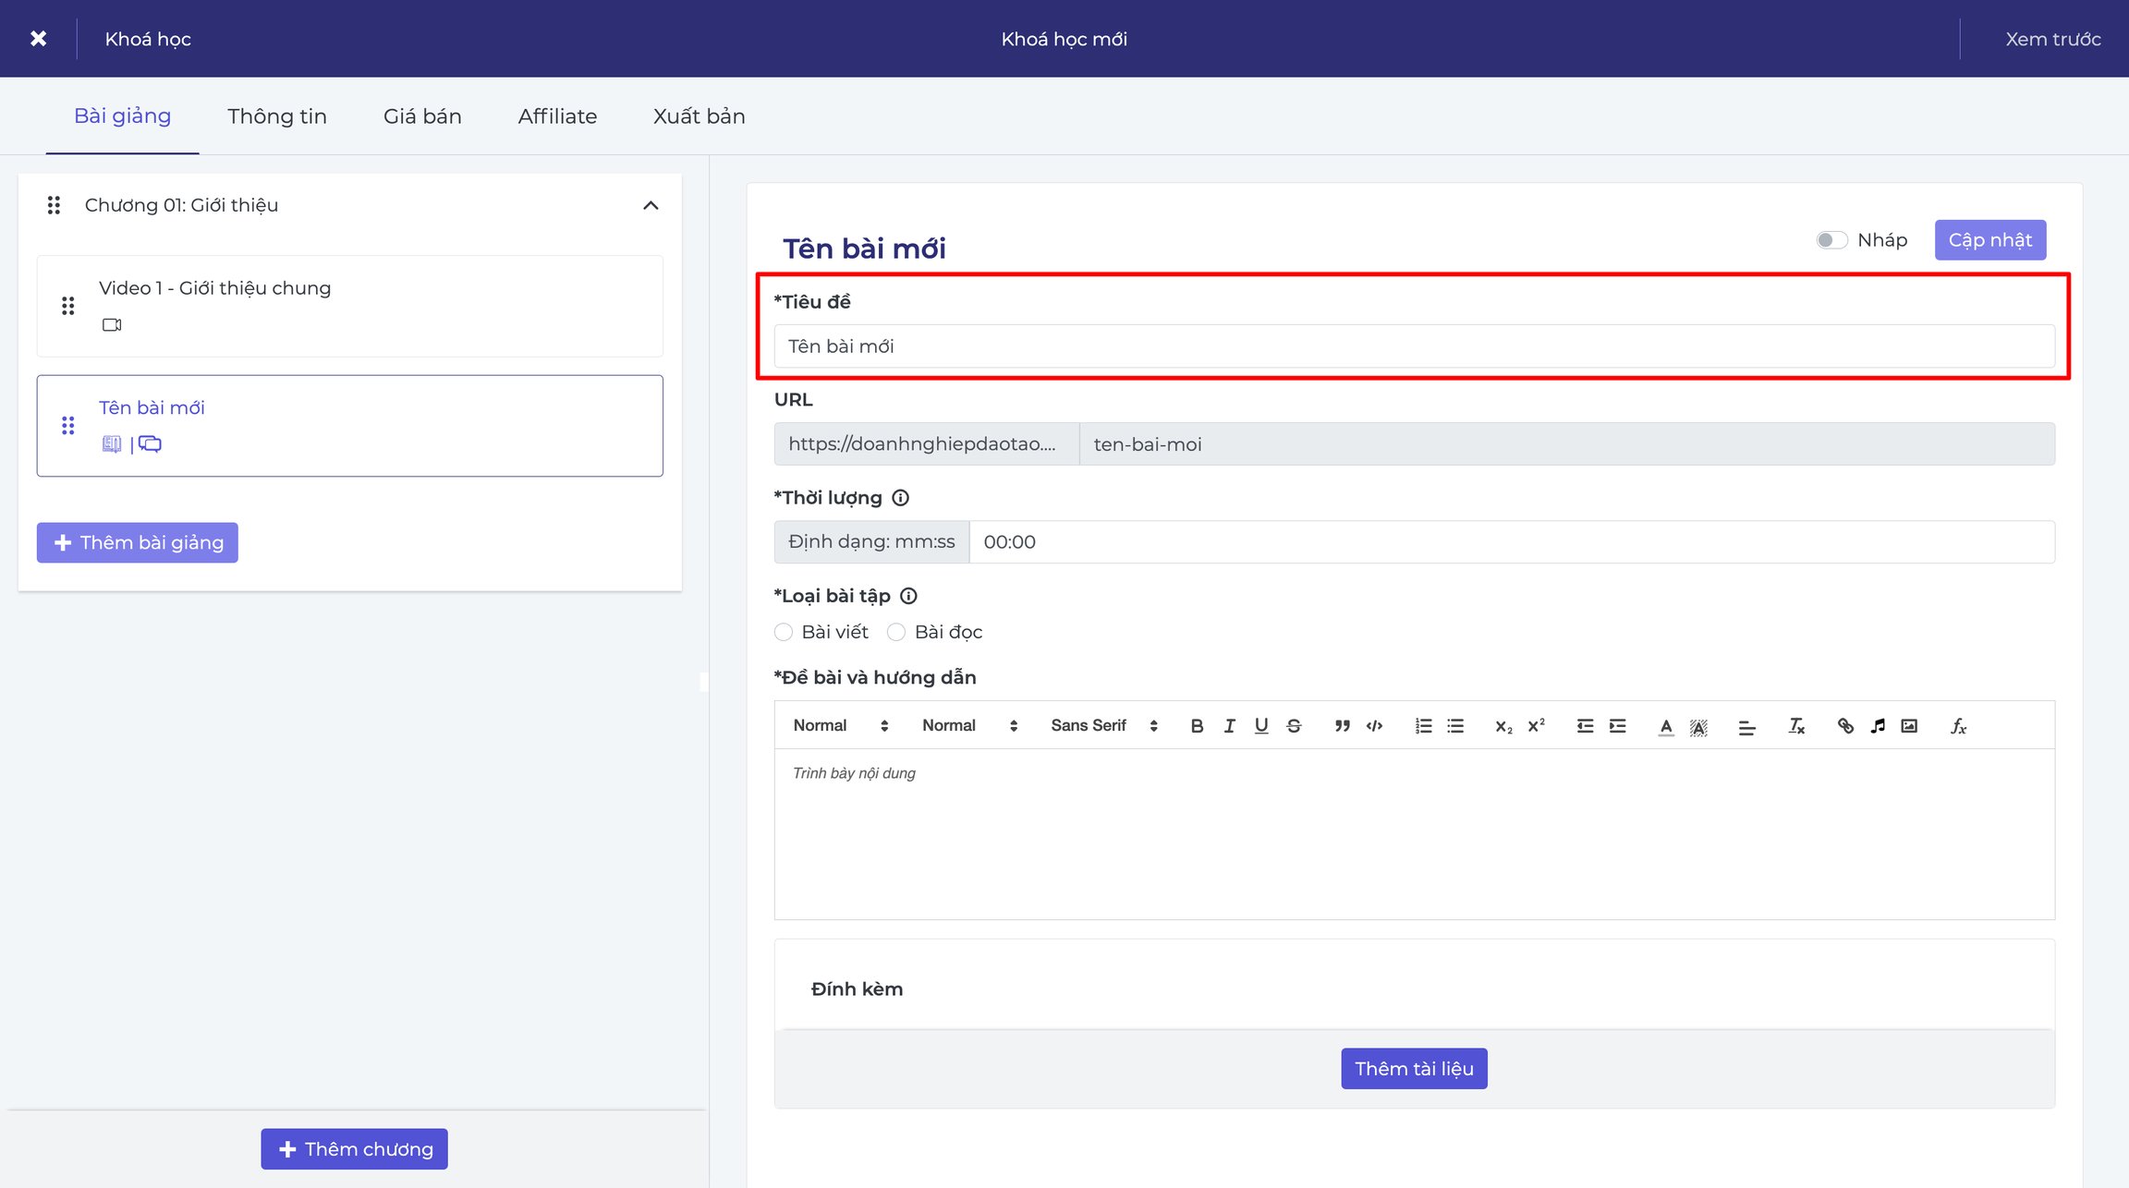The height and width of the screenshot is (1188, 2129).
Task: Open the Sans Serif font dropdown
Action: tap(1104, 726)
